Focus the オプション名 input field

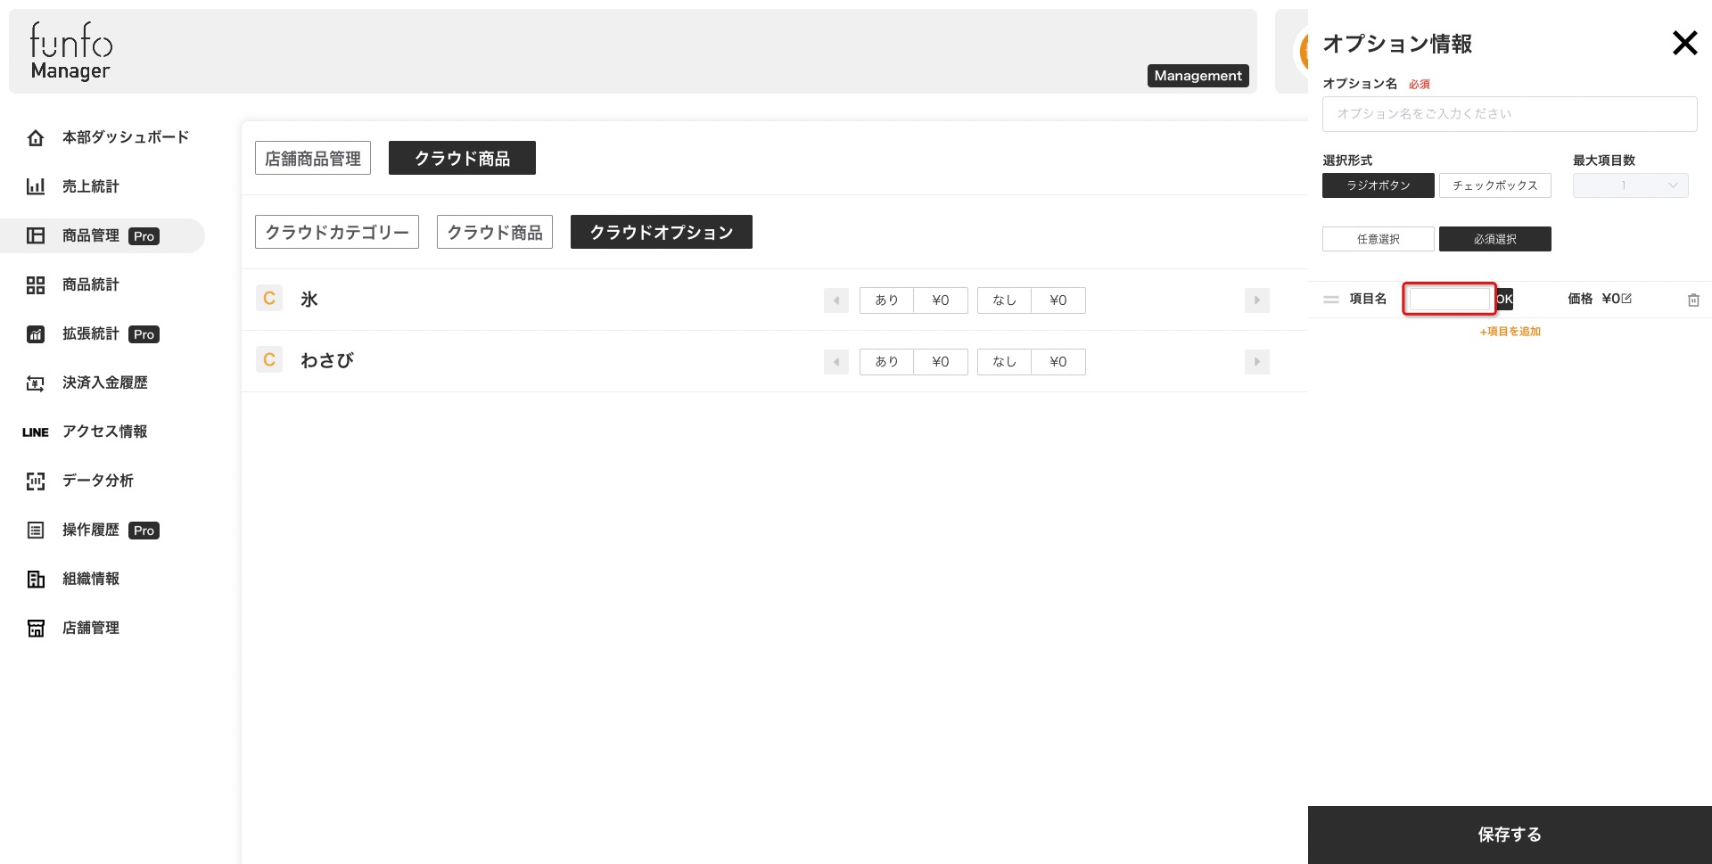[1510, 114]
